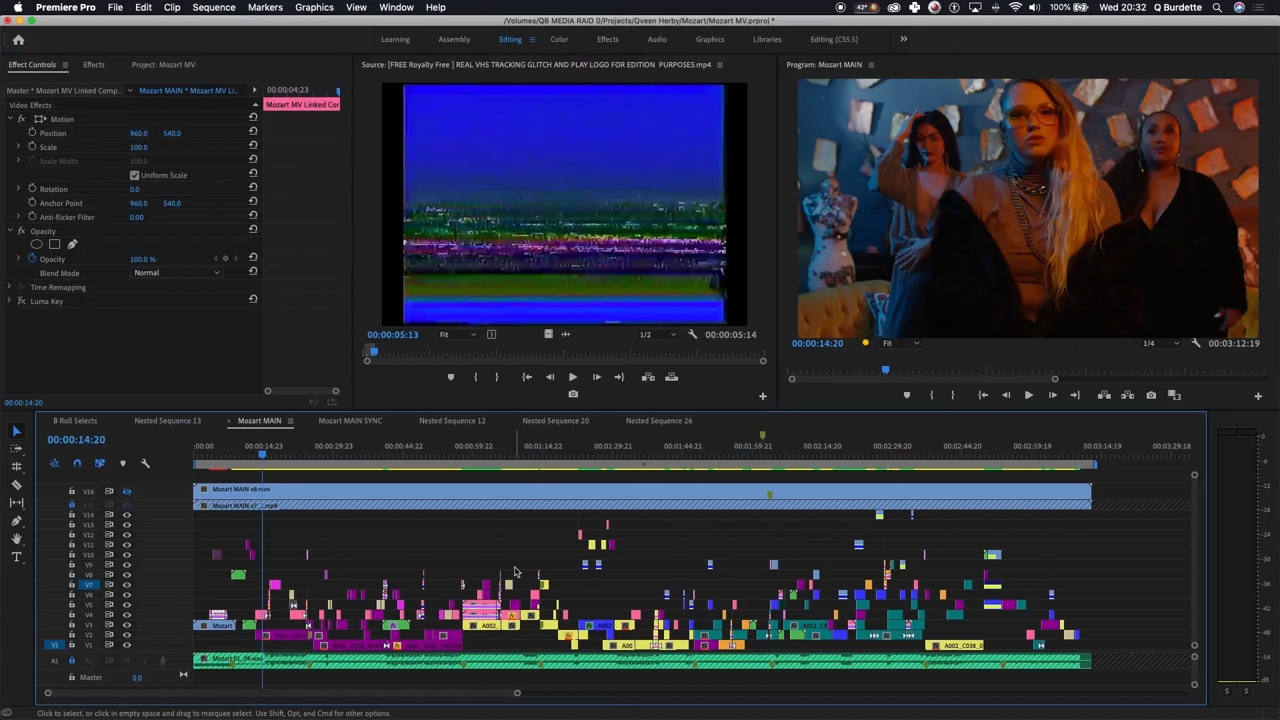Open the Effects panel tab
Image resolution: width=1280 pixels, height=720 pixels.
point(93,65)
